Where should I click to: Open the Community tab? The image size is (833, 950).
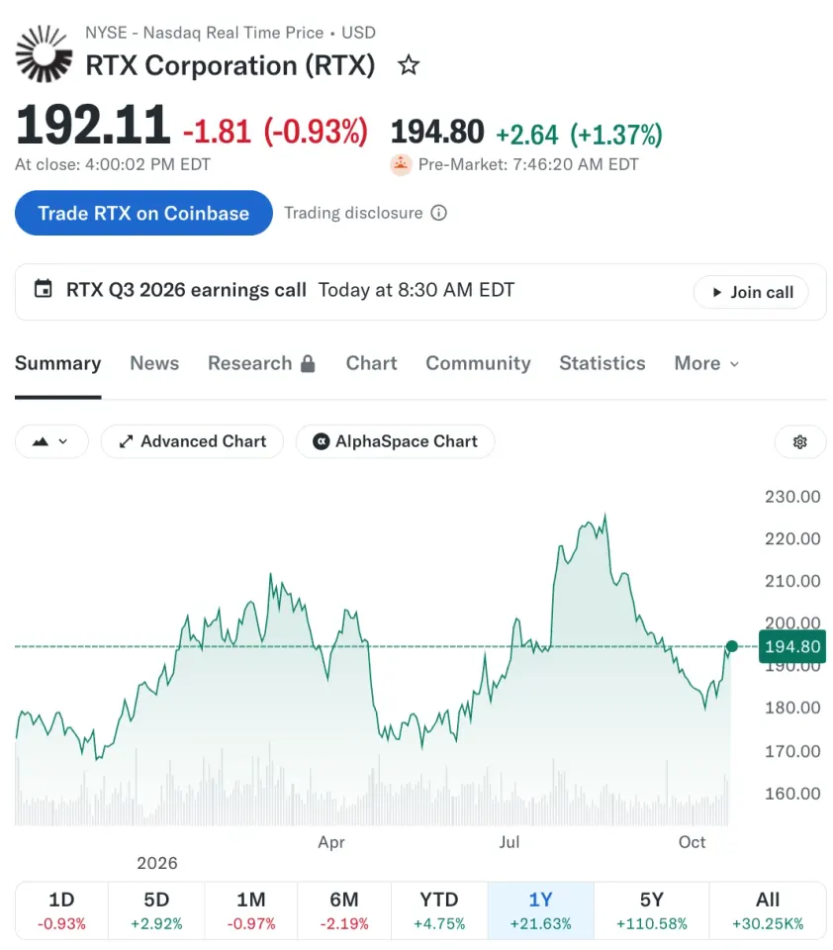pos(478,363)
